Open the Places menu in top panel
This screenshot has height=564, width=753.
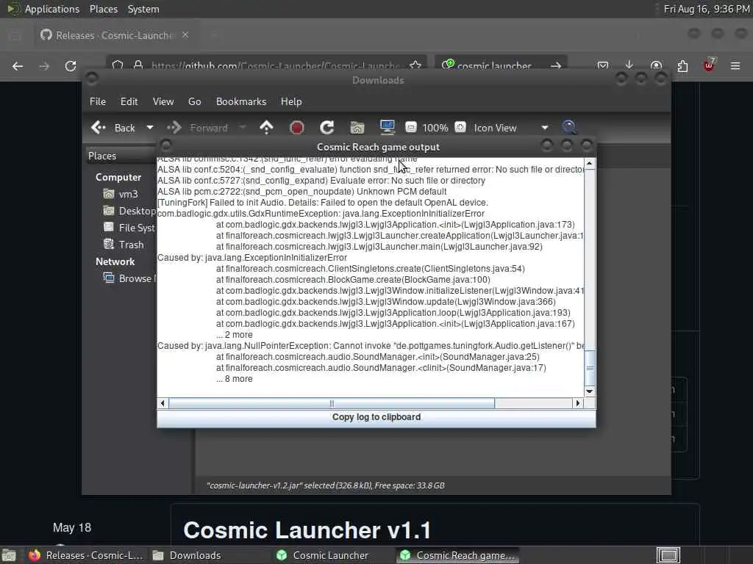104,9
